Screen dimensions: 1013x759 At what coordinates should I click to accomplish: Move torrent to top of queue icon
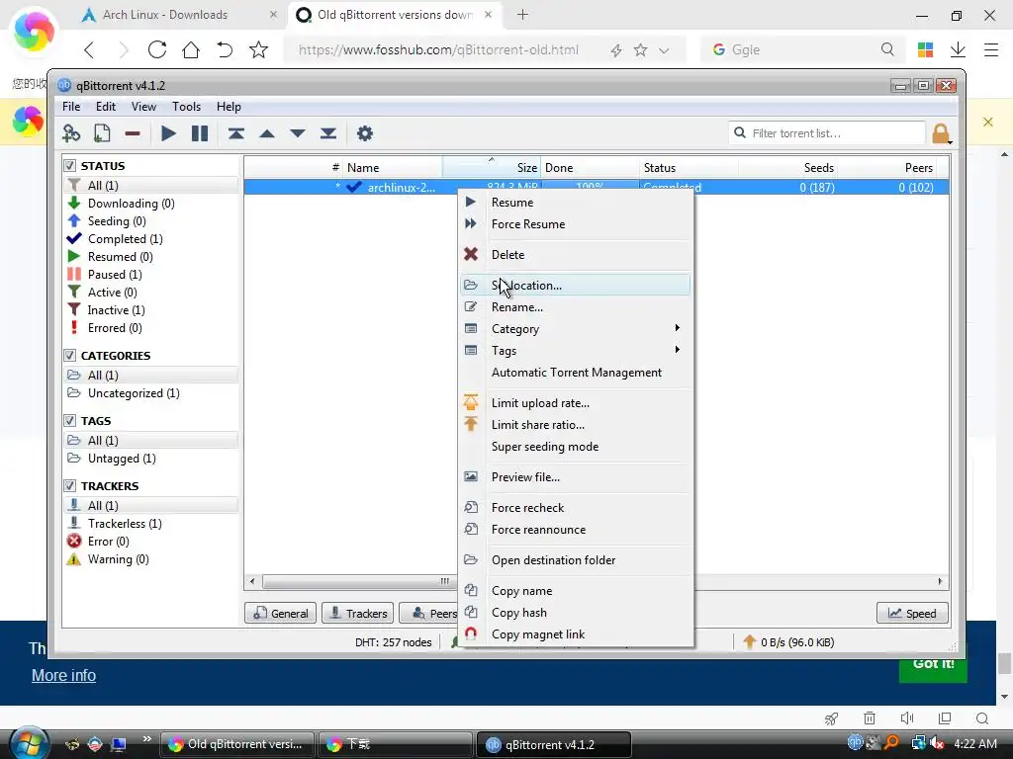pos(235,133)
